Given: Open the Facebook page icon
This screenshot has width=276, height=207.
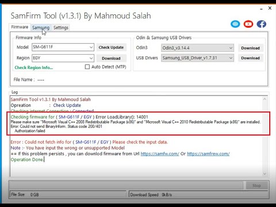Looking at the screenshot, I should (x=262, y=24).
